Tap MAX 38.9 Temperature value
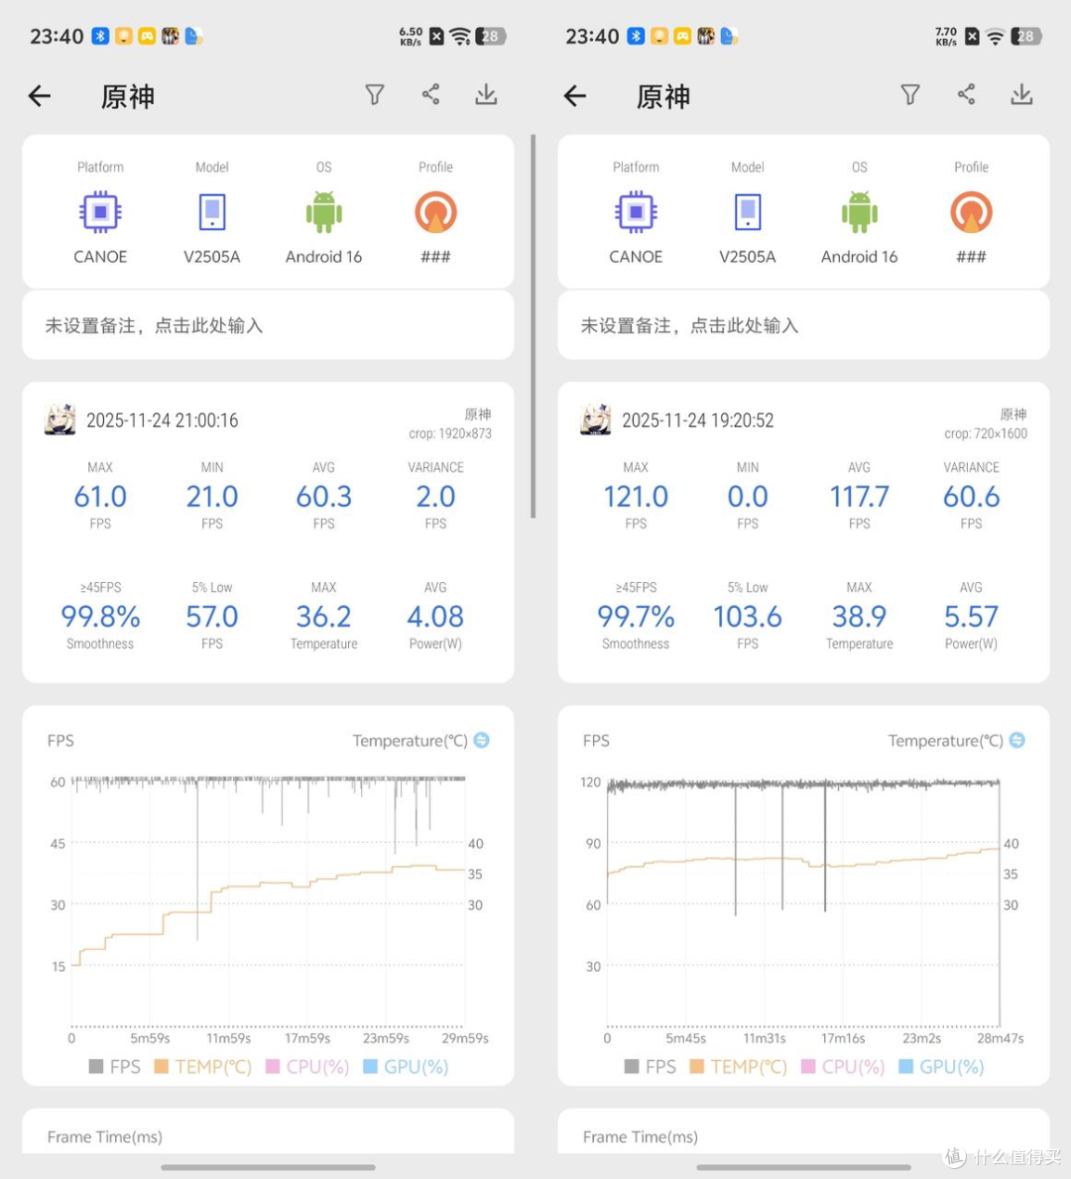1071x1179 pixels. (x=860, y=617)
